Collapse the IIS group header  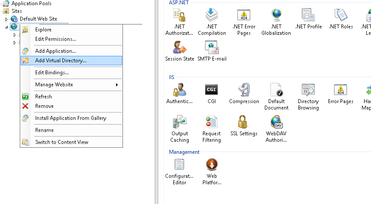click(x=172, y=77)
